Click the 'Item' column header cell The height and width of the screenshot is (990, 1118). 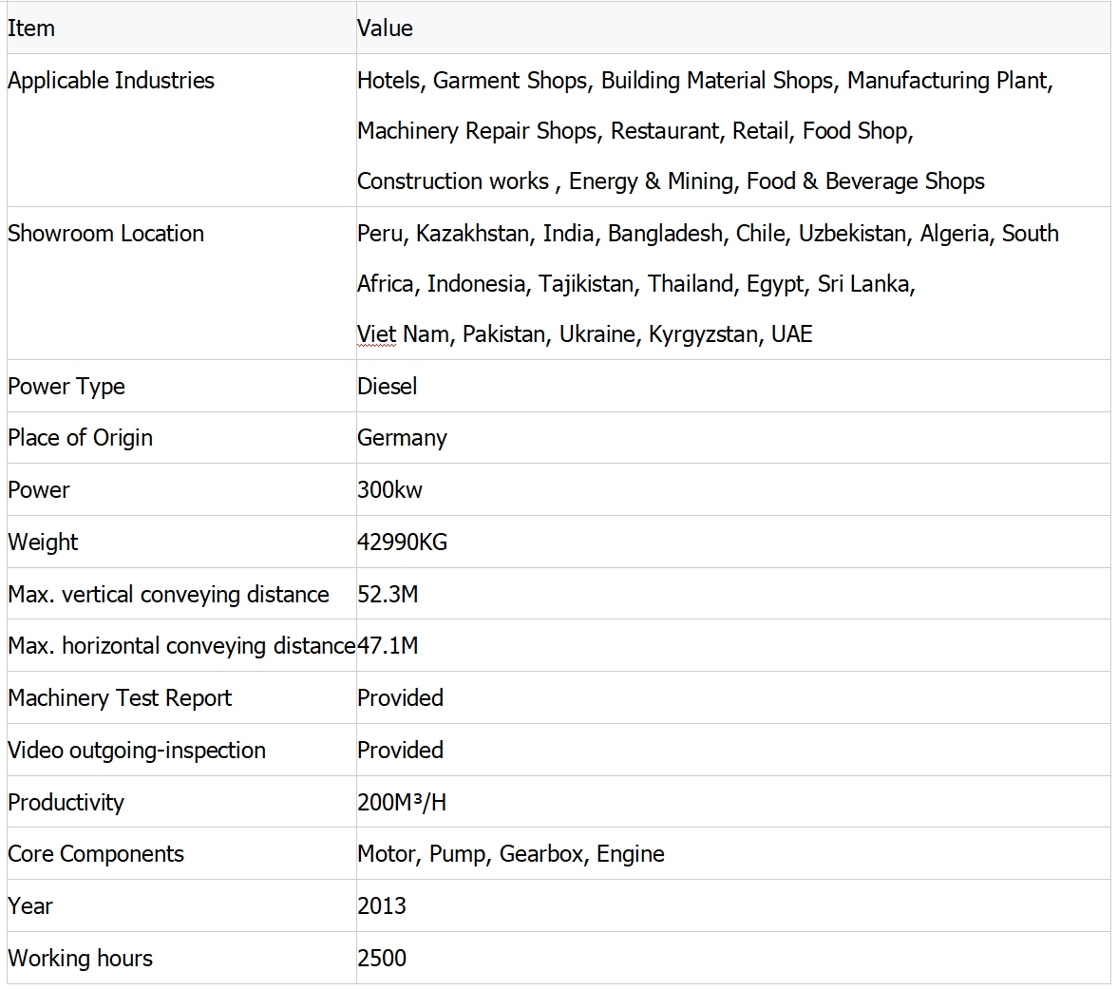(181, 28)
